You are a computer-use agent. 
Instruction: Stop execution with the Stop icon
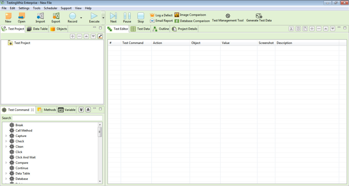(141, 17)
